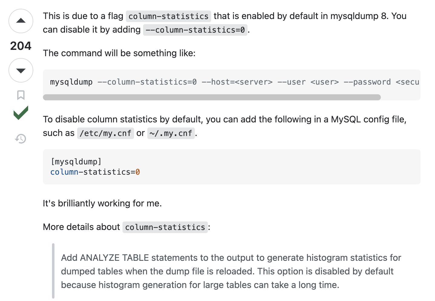
Task: Upvote this answer with the up arrow
Action: tap(21, 21)
